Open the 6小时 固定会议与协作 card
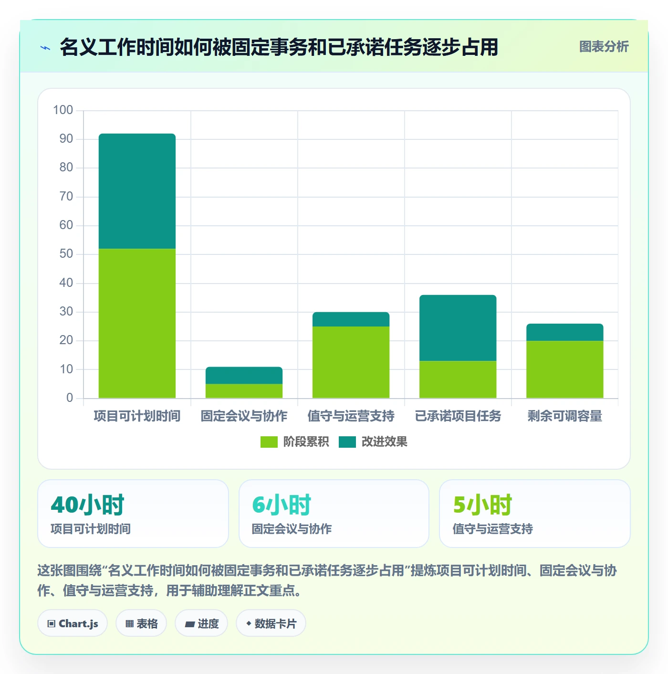 (334, 514)
